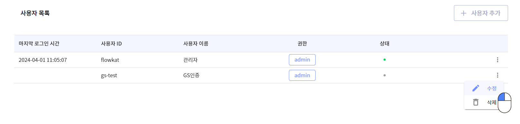The height and width of the screenshot is (124, 520).
Task: Click the 사용자 ID column header
Action: click(111, 44)
